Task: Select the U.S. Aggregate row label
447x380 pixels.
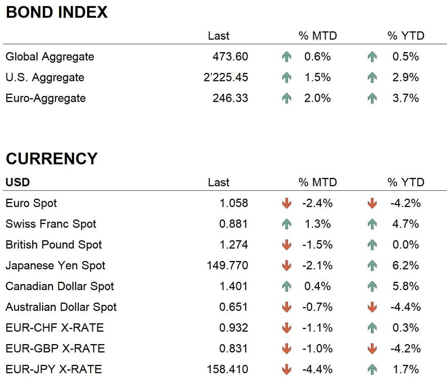Action: point(45,77)
